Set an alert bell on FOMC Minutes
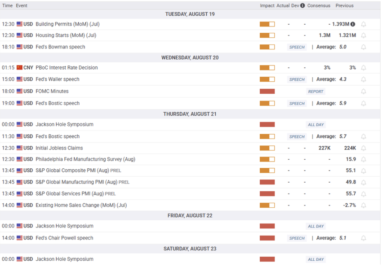 point(364,92)
